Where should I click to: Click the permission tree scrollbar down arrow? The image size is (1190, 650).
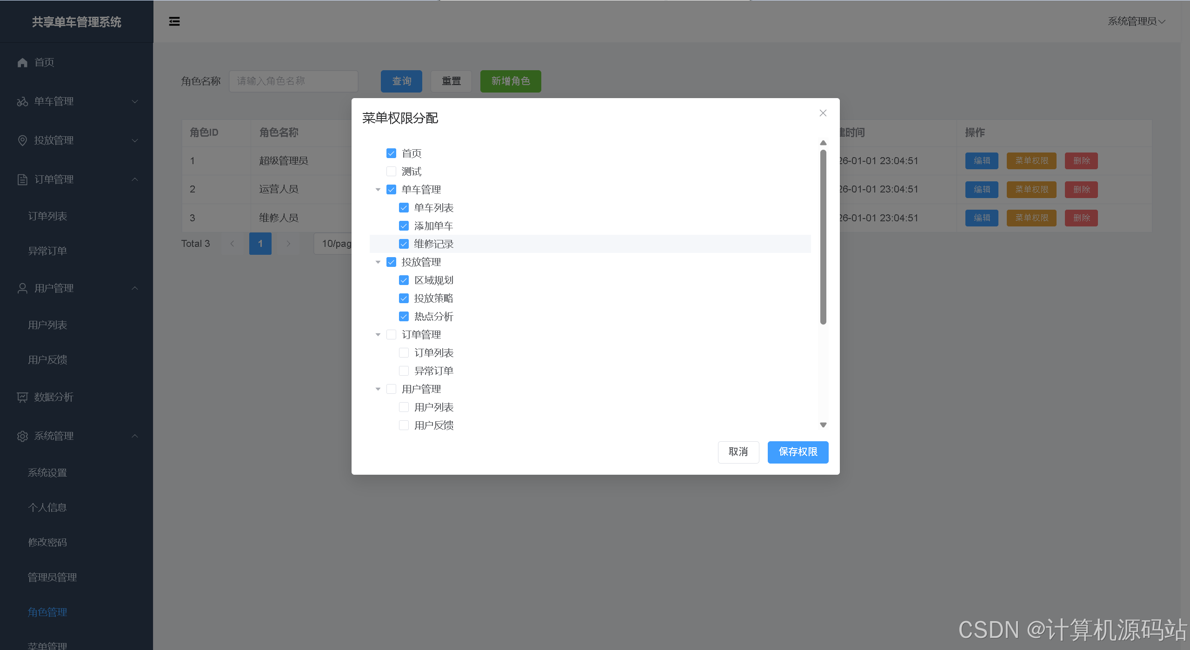823,424
